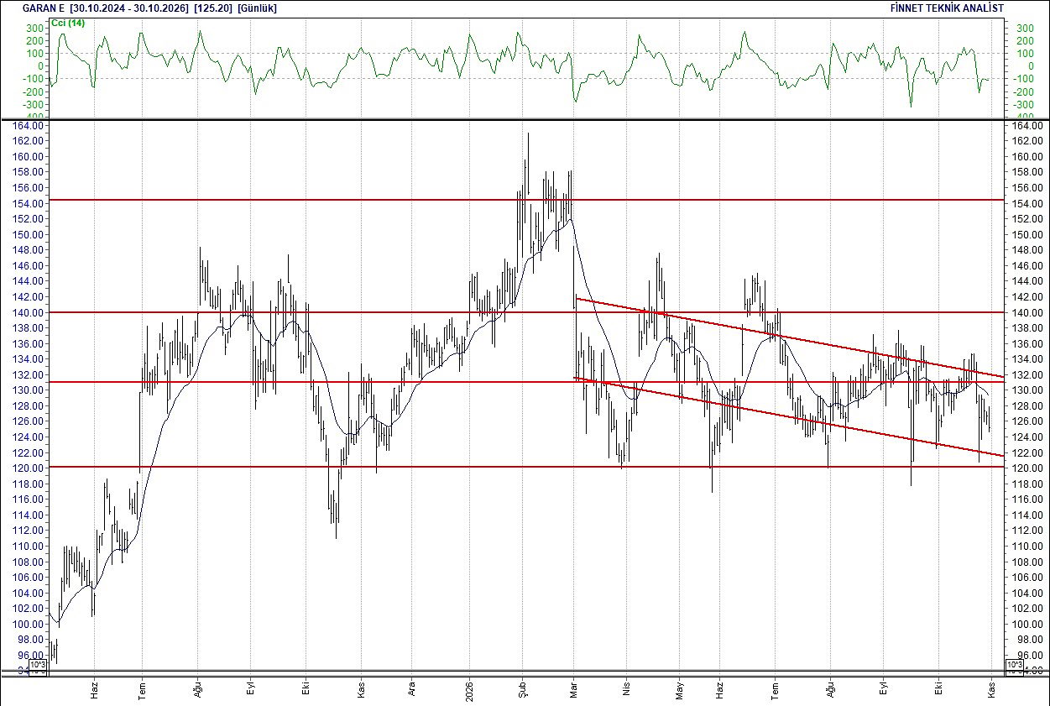Click 100.00 on the left price axis
This screenshot has width=1050, height=706.
(29, 624)
